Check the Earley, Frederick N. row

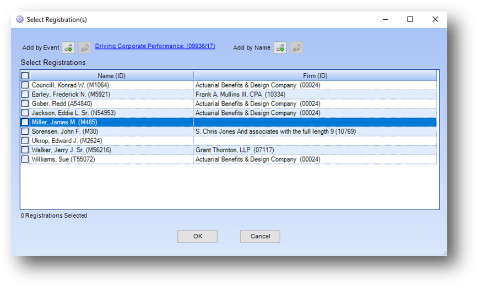25,94
